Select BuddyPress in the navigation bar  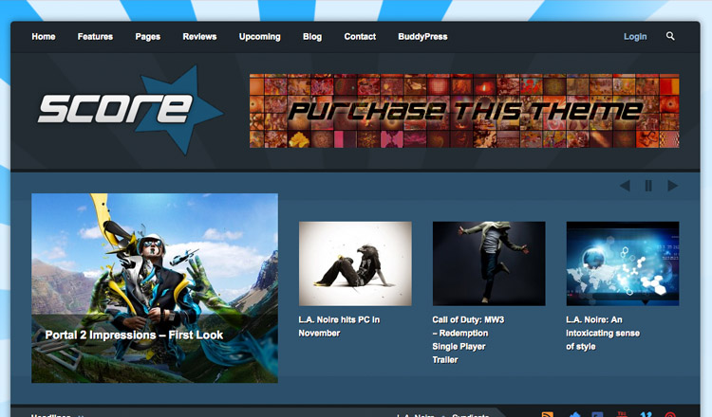click(x=422, y=37)
